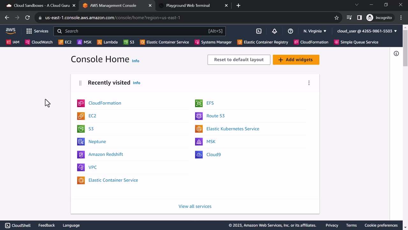Grab the Recently visited widget drag handle
The height and width of the screenshot is (230, 408).
point(80,83)
